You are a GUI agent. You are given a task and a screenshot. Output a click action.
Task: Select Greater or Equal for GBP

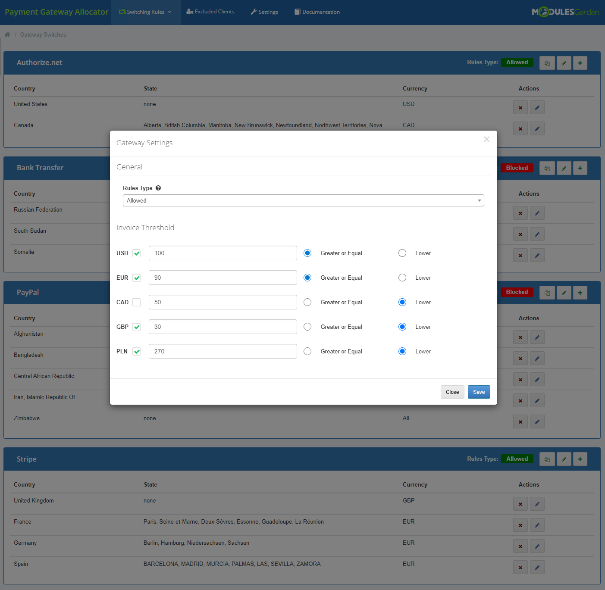(307, 327)
